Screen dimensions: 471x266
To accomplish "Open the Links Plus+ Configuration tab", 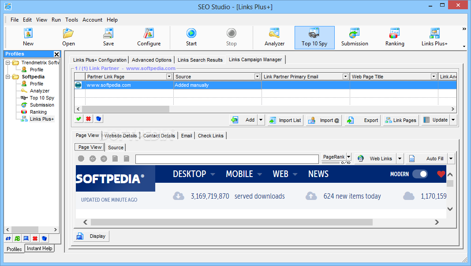I will tap(100, 60).
